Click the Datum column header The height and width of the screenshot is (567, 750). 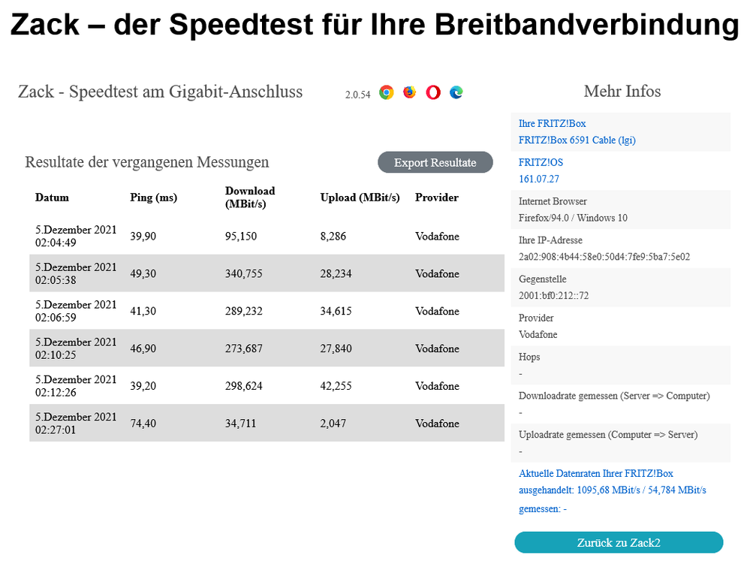point(52,198)
